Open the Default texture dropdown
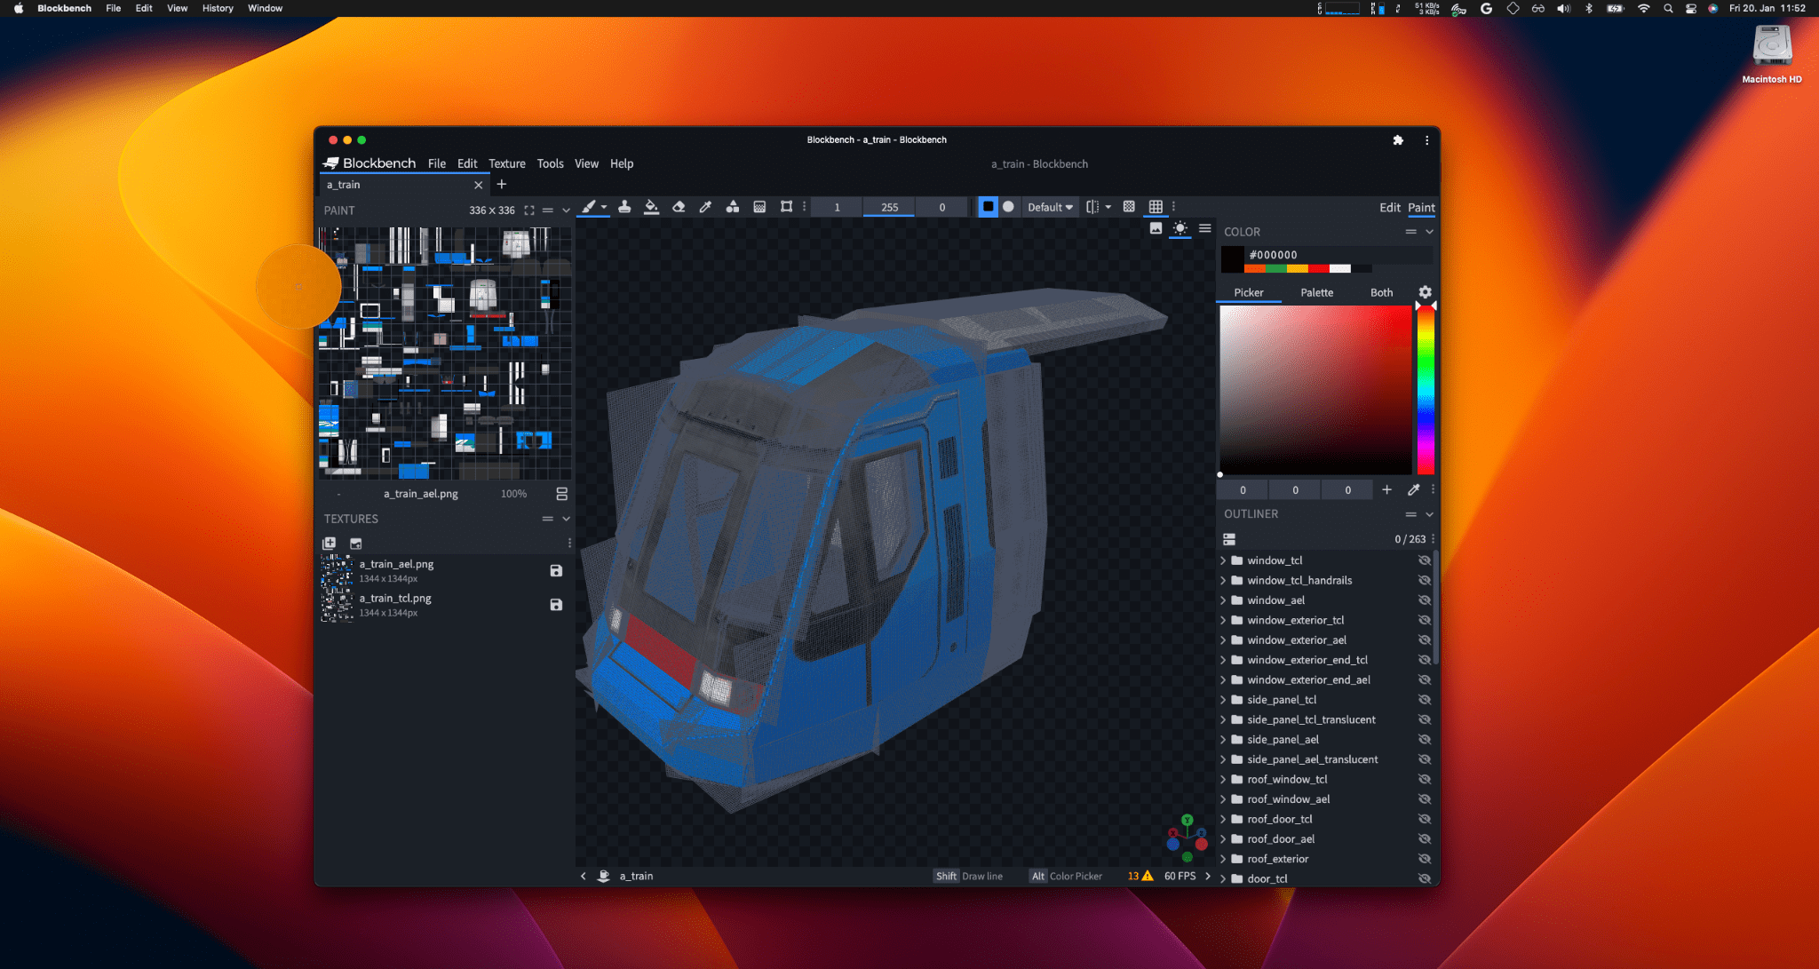 tap(1046, 207)
